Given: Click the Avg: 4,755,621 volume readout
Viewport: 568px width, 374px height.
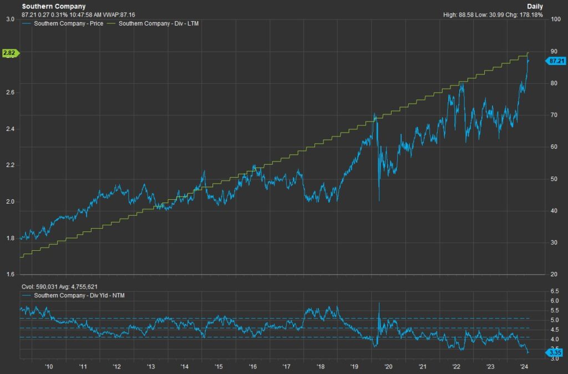Looking at the screenshot, I should (78, 287).
